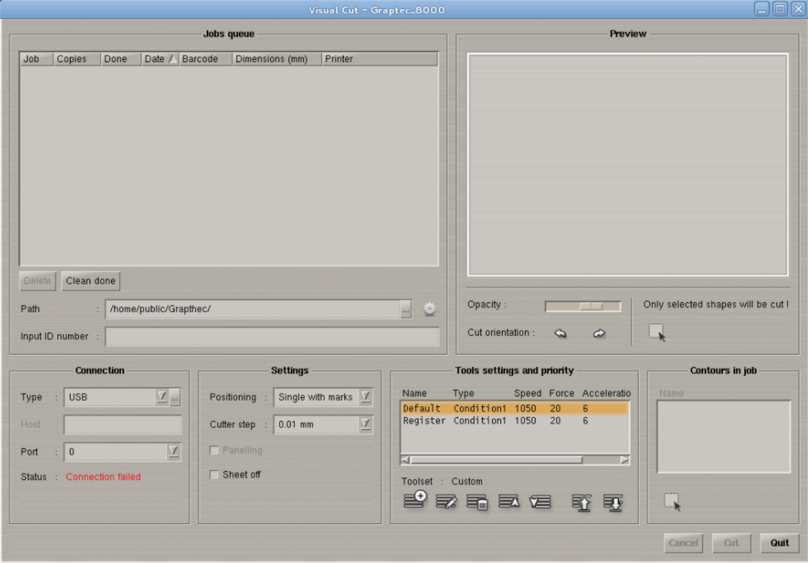Enable the Sheet off option

coord(214,474)
